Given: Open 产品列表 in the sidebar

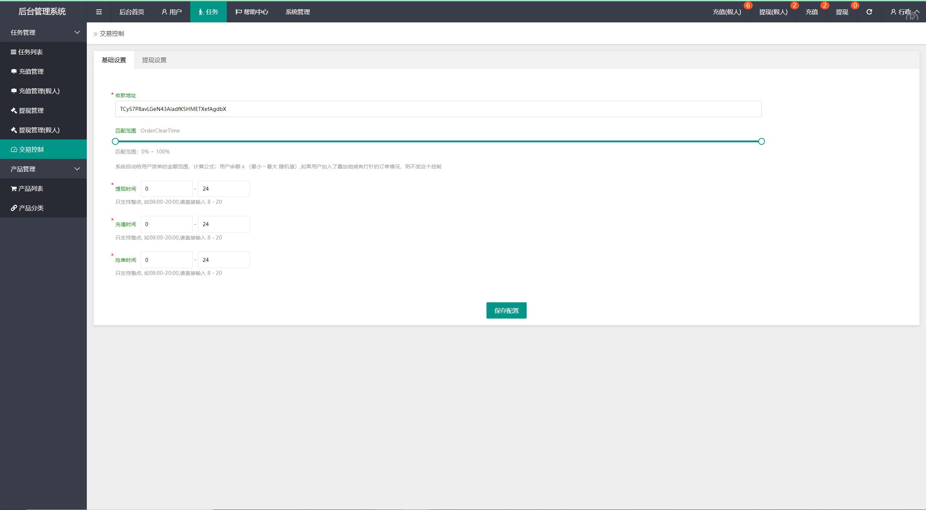Looking at the screenshot, I should click(x=30, y=189).
